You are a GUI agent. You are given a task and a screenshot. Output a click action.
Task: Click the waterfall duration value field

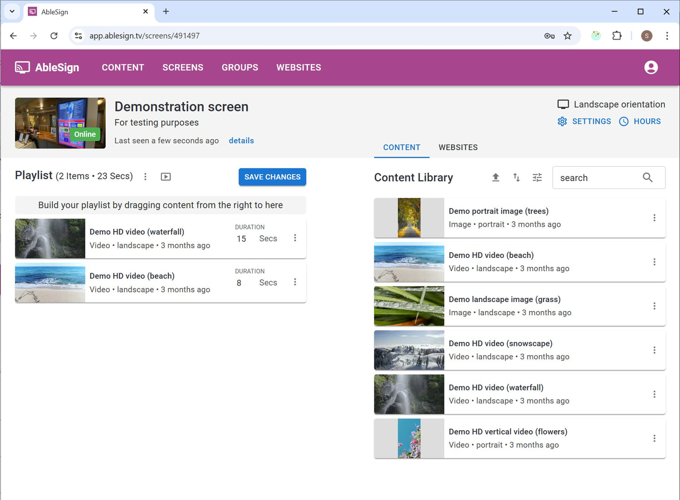[x=242, y=239]
